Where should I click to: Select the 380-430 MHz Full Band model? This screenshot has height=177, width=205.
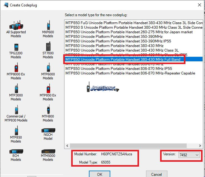click(134, 60)
